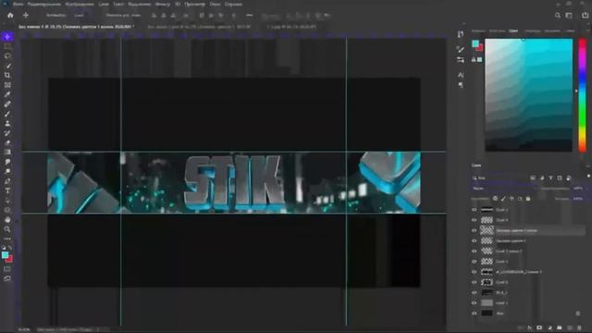Hide the topmost layer in Layers panel

click(475, 210)
